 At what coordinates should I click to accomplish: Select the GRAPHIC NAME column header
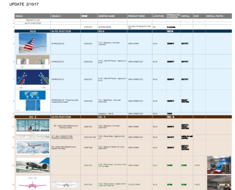pos(112,16)
